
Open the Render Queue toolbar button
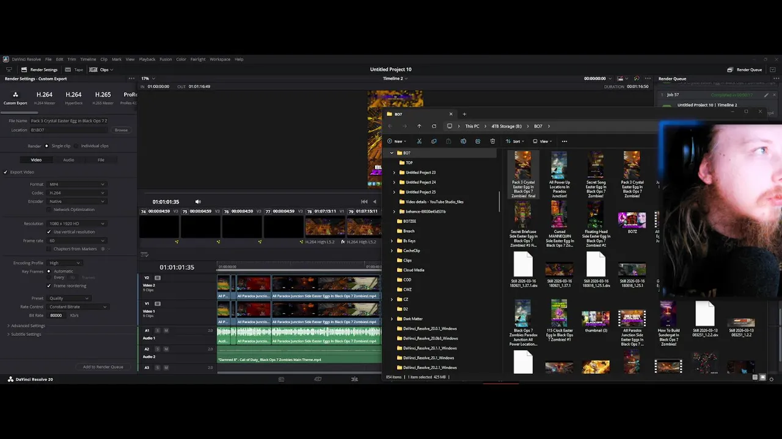745,70
